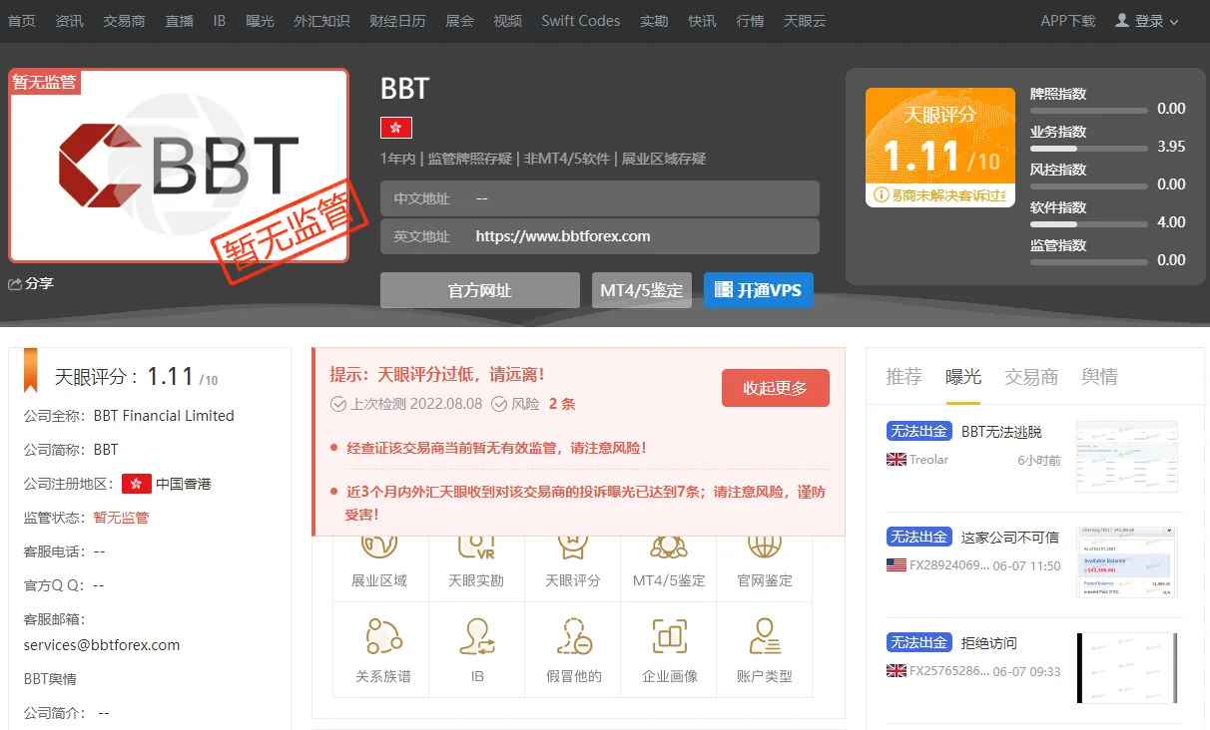1210x730 pixels.
Task: Click the Hong Kong flag under BBT title
Action: tap(396, 128)
